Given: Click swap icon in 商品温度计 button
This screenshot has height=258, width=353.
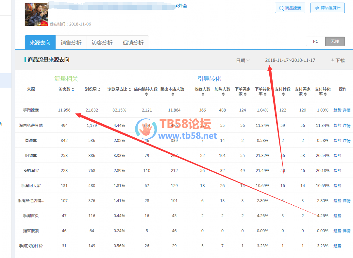Looking at the screenshot, I should (x=317, y=8).
